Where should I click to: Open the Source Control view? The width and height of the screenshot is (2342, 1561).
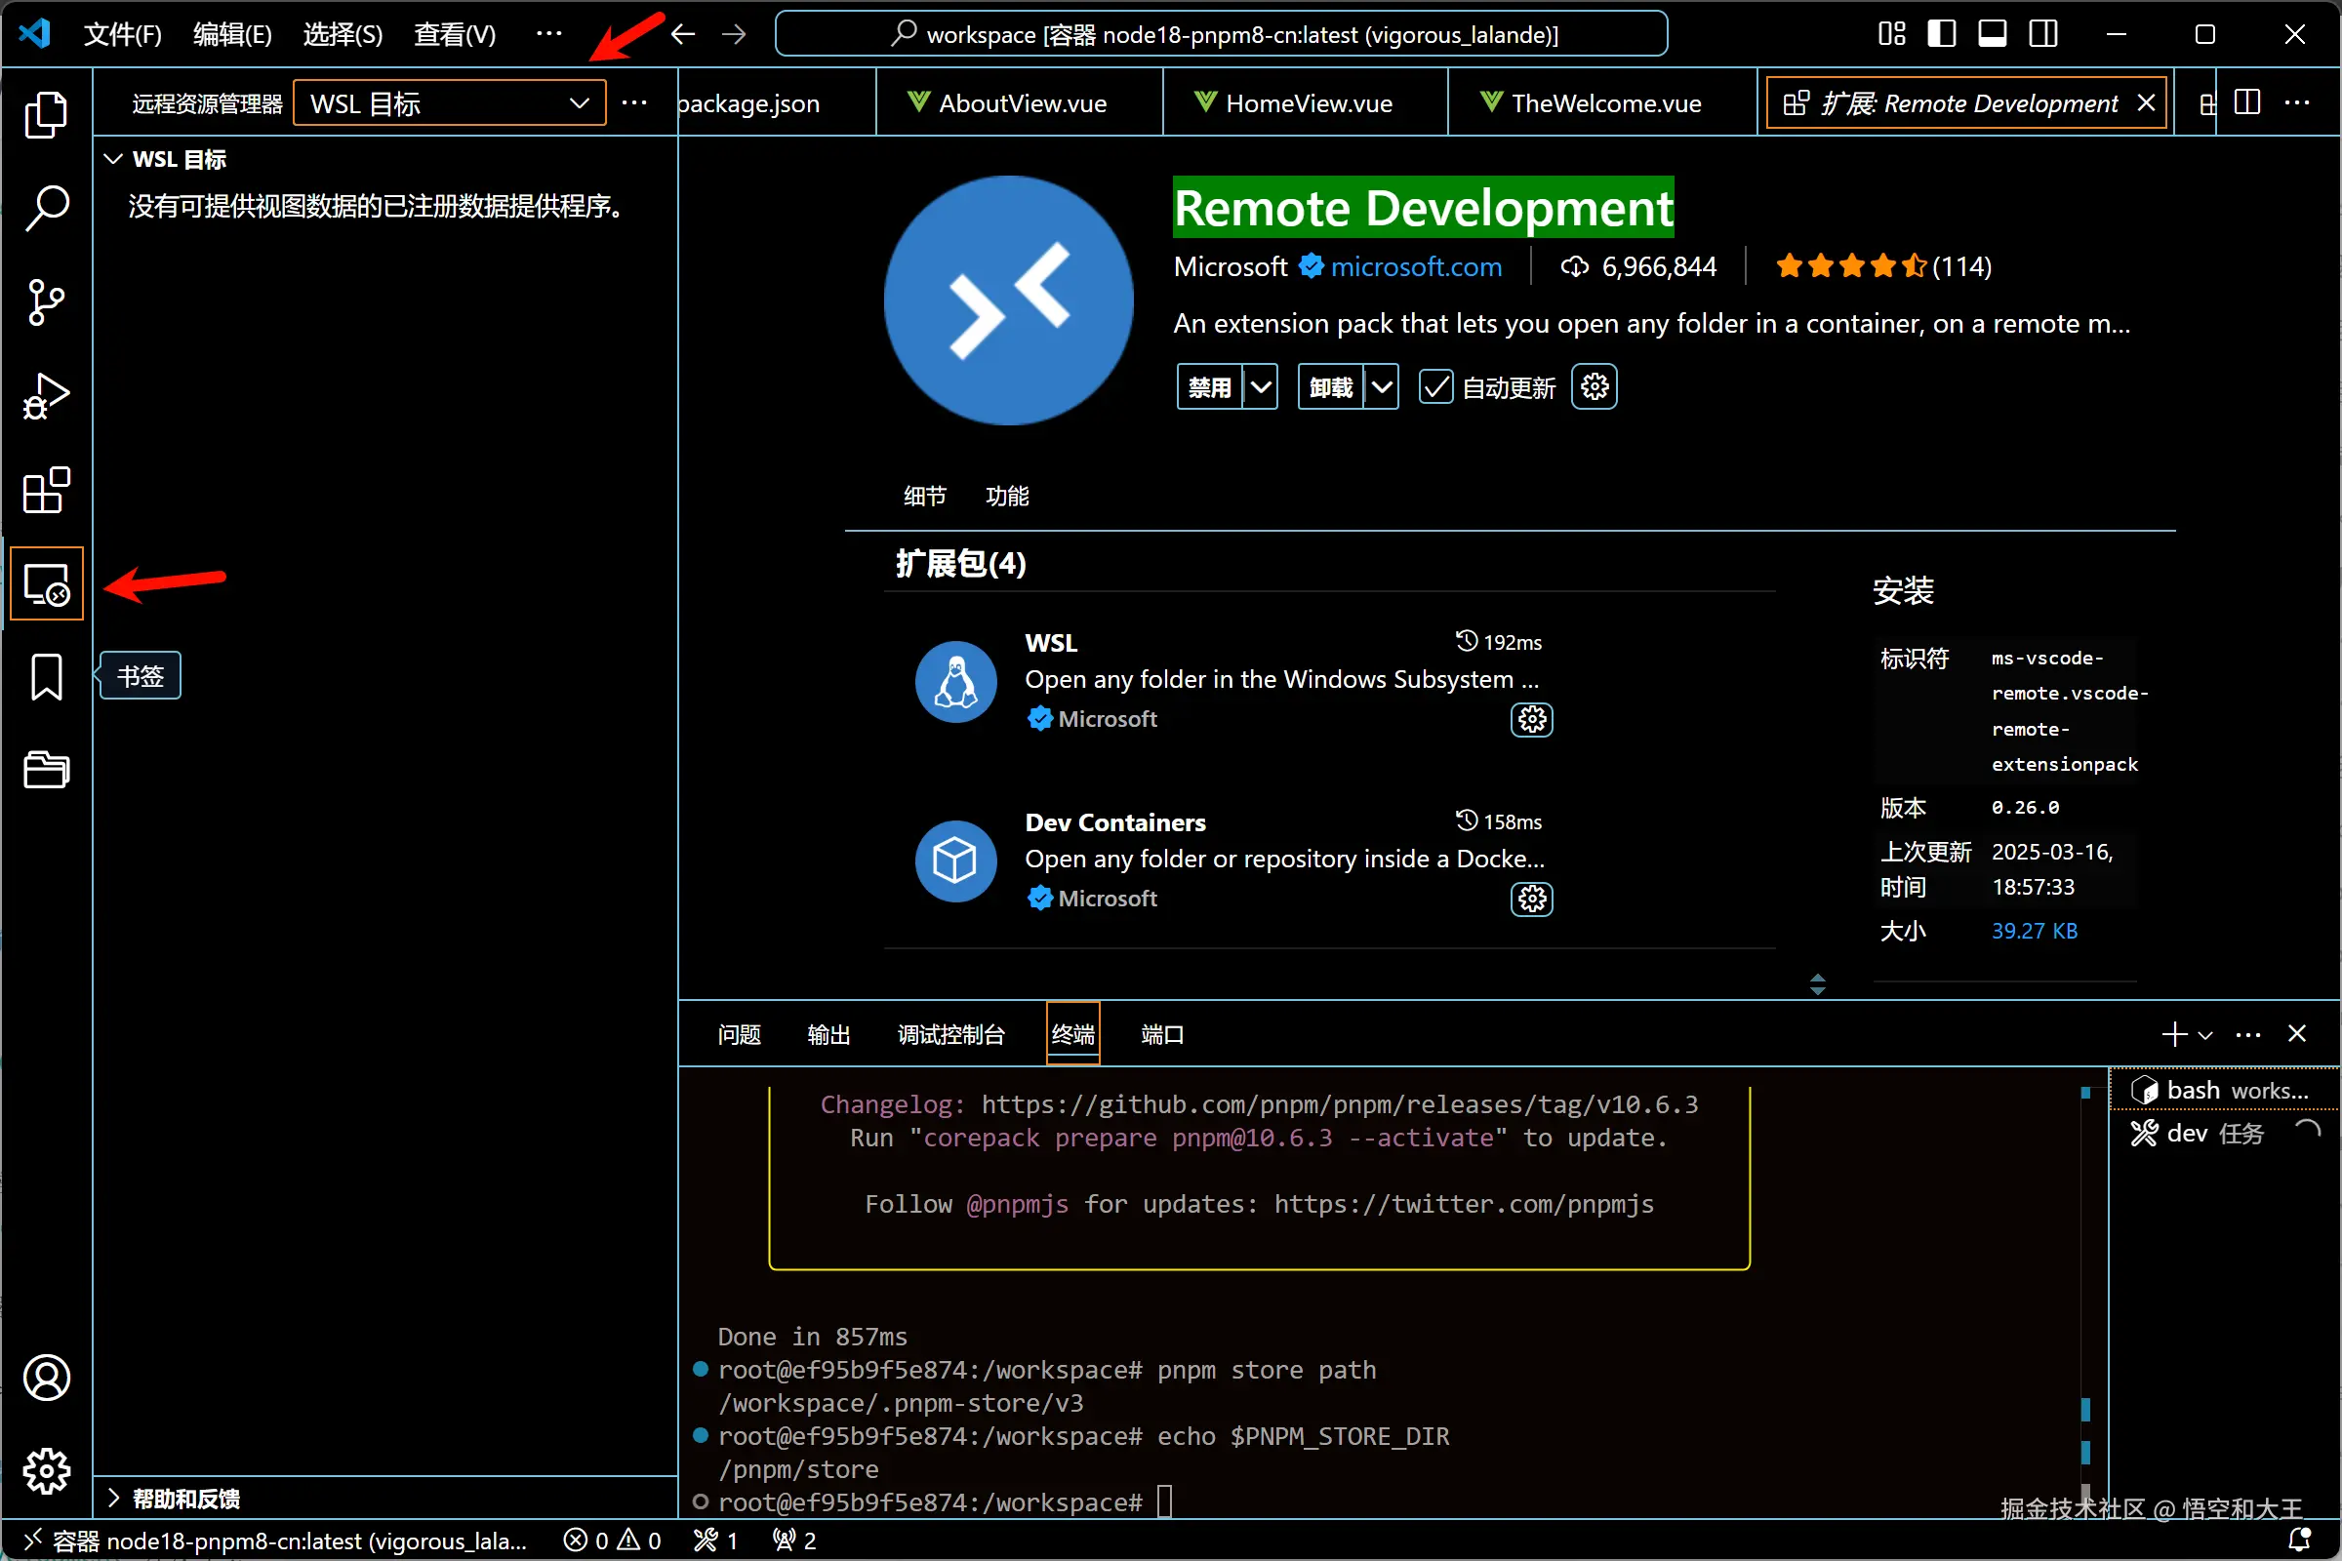pos(46,301)
